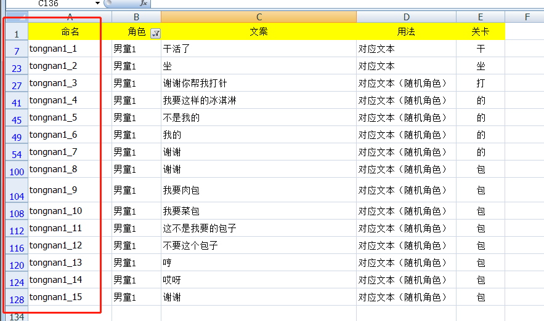This screenshot has height=321, width=544.
Task: Select 男童1 cell in row 7
Action: (136, 49)
